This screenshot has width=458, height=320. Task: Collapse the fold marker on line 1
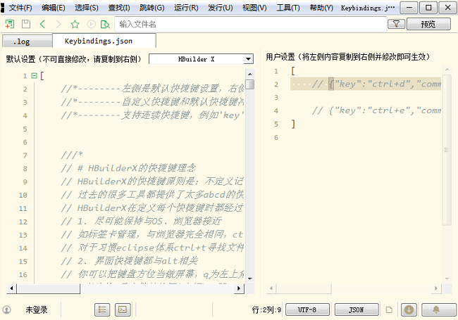tap(35, 76)
